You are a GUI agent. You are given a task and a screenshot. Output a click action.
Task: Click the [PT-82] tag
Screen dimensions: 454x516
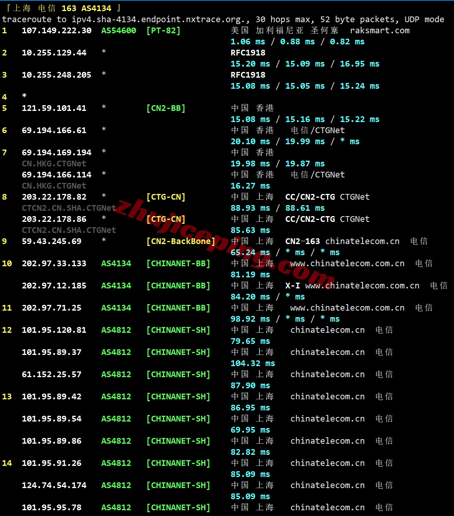click(163, 31)
